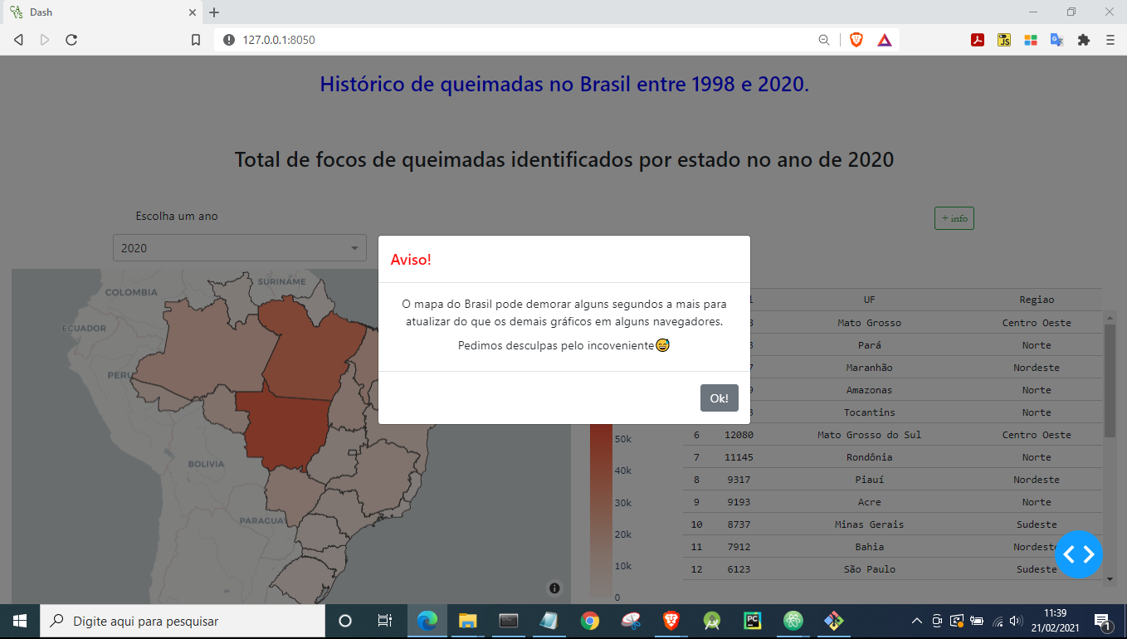Open the notification center icon
This screenshot has height=639, width=1127.
[1103, 621]
